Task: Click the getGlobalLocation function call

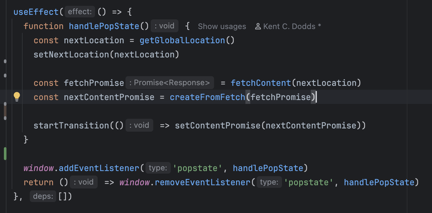Action: [182, 40]
